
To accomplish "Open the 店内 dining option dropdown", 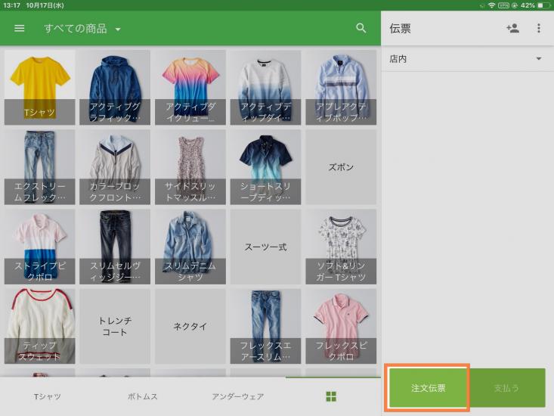I will coord(466,59).
